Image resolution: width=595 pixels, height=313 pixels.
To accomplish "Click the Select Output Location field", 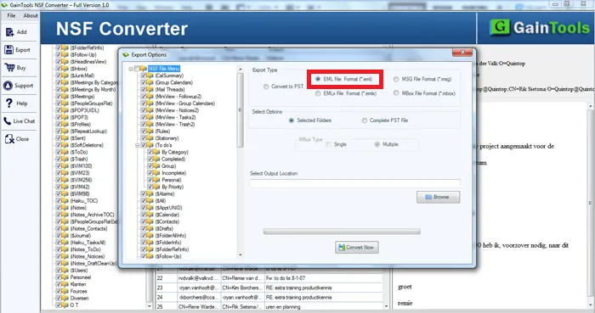I will pyautogui.click(x=354, y=183).
